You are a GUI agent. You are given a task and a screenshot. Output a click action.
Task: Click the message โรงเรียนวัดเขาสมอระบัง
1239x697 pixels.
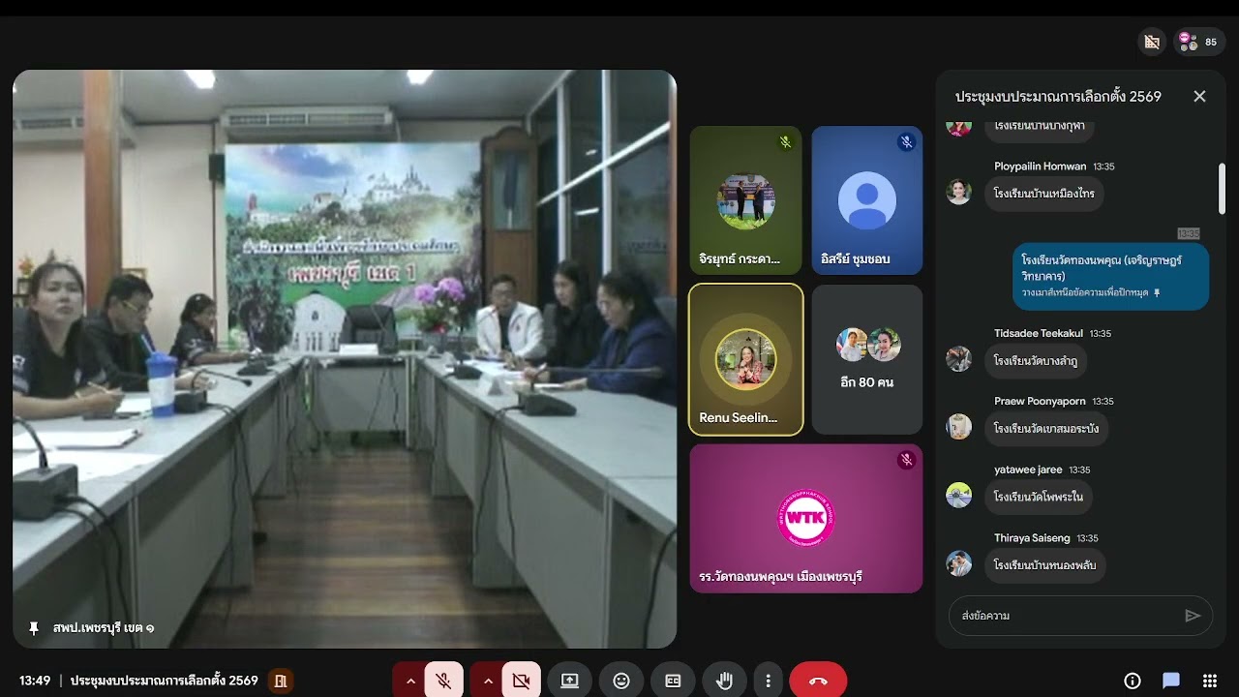(x=1047, y=429)
